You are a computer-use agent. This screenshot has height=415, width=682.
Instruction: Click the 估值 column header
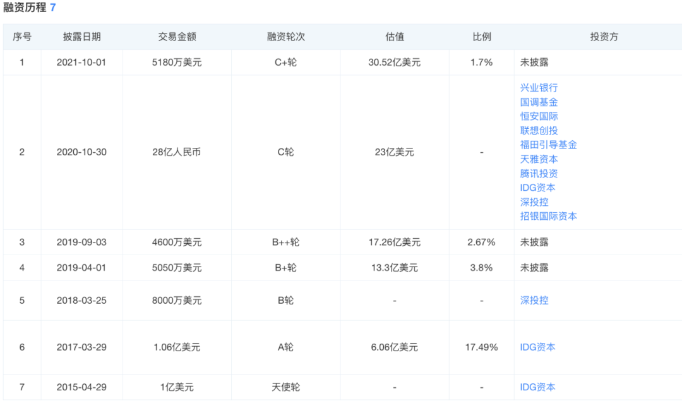tap(395, 37)
